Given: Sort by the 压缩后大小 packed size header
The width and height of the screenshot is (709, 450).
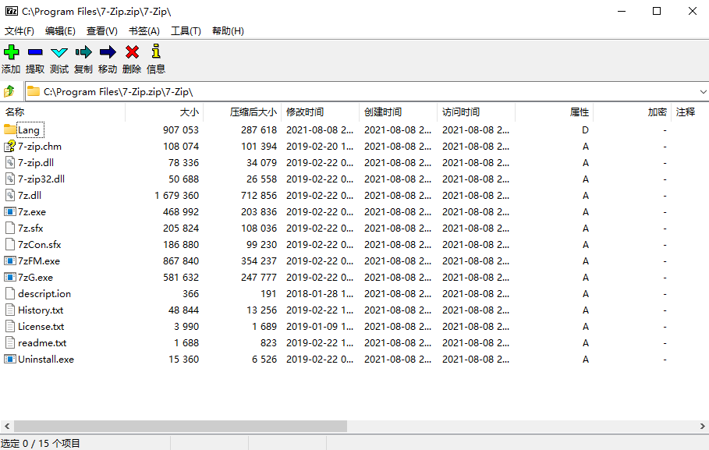Looking at the screenshot, I should [243, 112].
